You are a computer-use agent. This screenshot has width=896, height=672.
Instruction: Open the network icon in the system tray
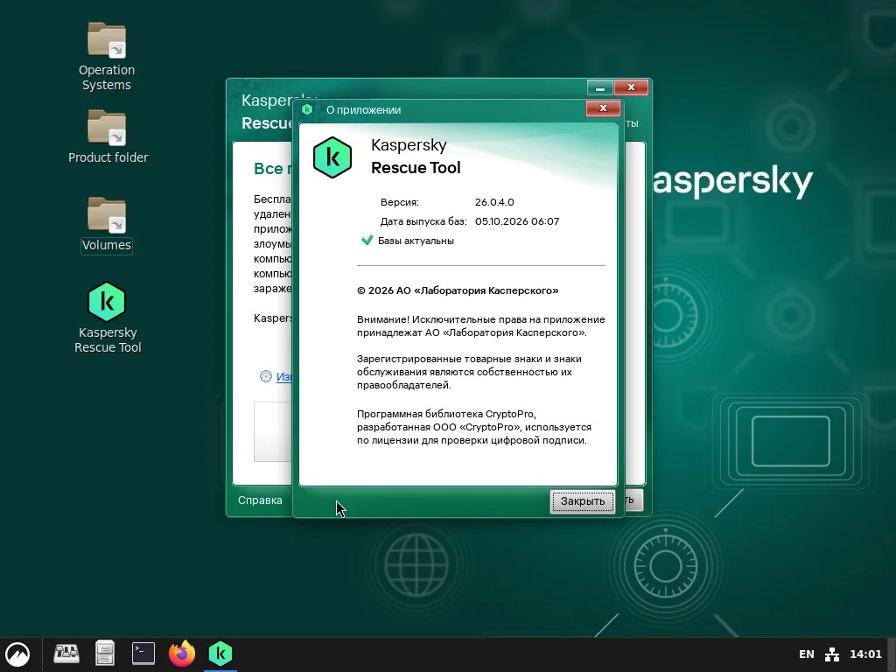coord(832,654)
